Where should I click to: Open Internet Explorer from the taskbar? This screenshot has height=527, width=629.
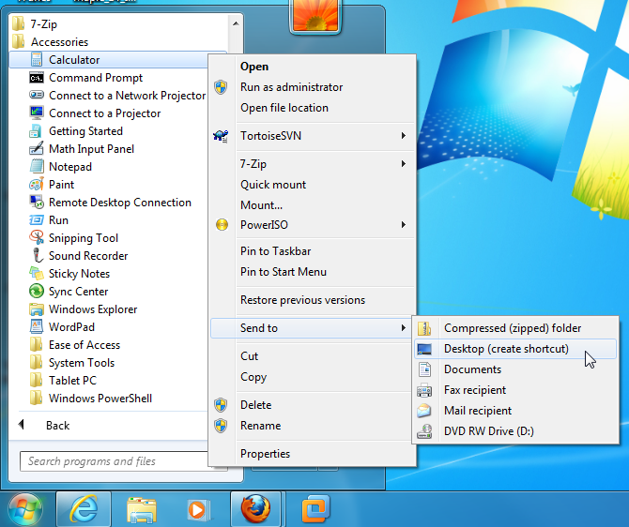coord(84,509)
